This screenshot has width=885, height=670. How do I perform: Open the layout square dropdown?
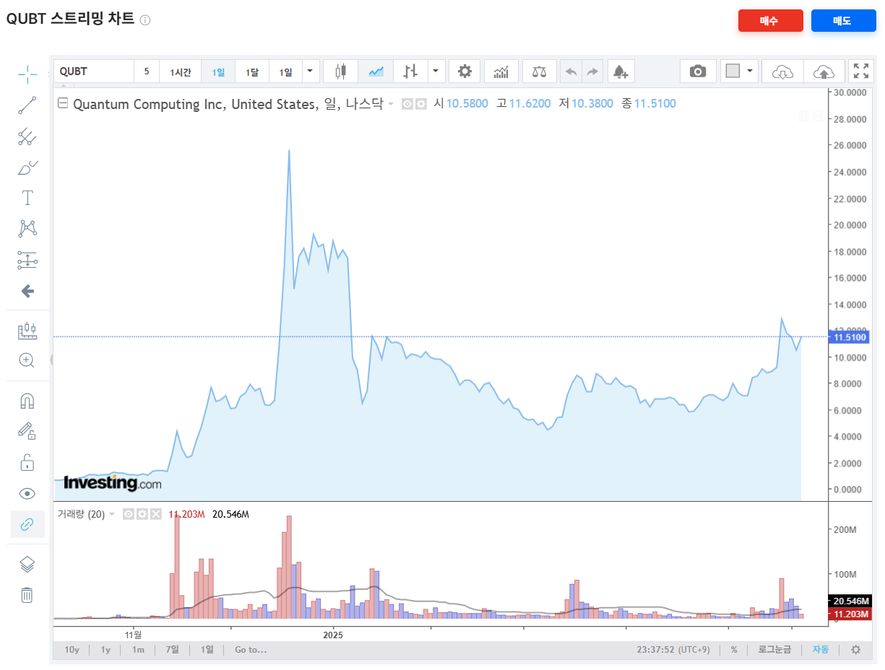[739, 71]
